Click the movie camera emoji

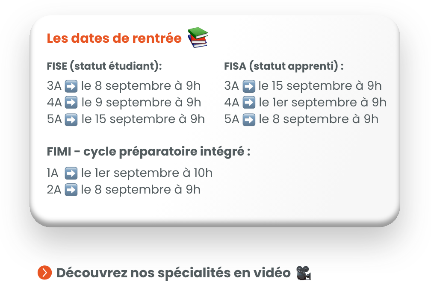(303, 273)
